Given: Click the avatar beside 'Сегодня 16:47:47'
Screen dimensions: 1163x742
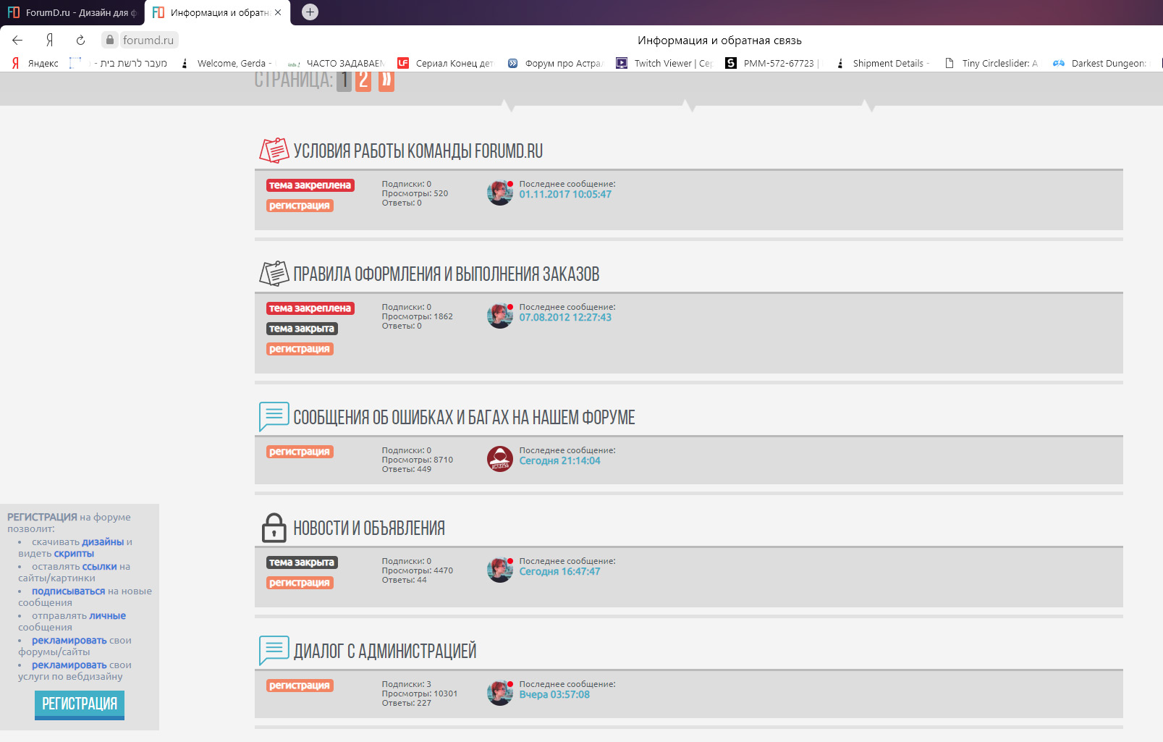Looking at the screenshot, I should click(500, 570).
